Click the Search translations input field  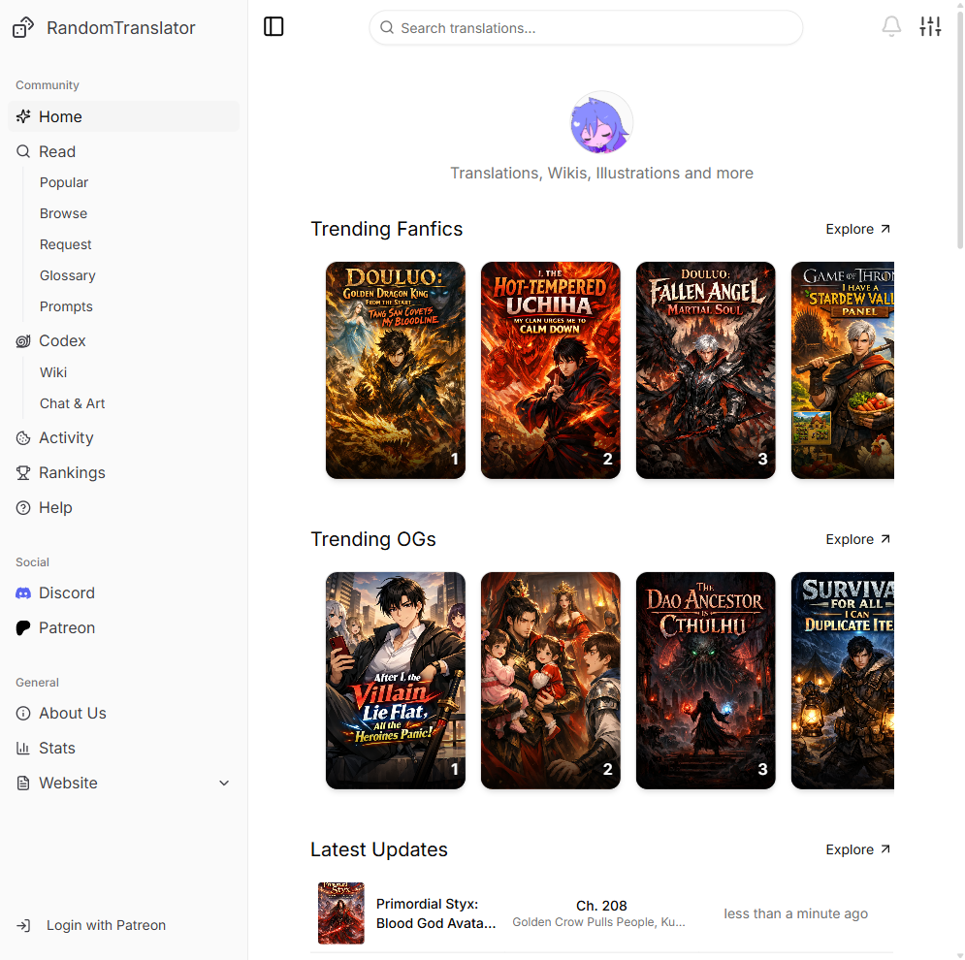(x=586, y=28)
